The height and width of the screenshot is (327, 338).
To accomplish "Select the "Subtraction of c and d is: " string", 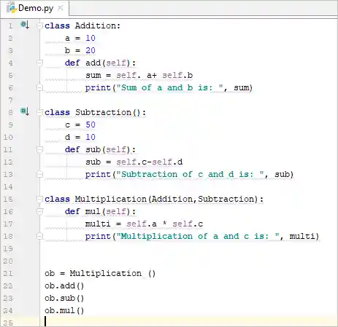I will [191, 174].
